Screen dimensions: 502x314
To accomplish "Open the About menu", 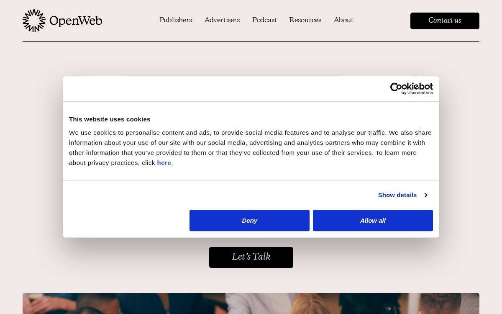I will [x=343, y=20].
